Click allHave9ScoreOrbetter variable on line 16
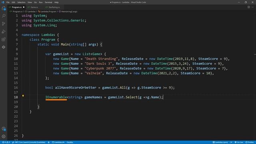 coord(76,88)
